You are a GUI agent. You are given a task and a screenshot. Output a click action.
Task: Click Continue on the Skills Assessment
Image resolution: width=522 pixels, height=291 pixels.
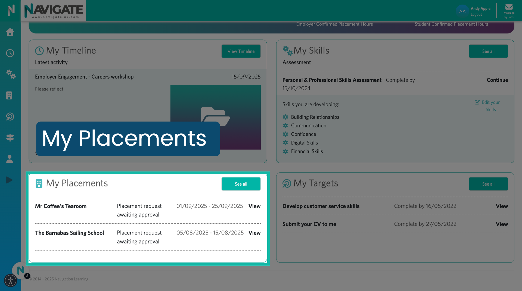pyautogui.click(x=497, y=80)
